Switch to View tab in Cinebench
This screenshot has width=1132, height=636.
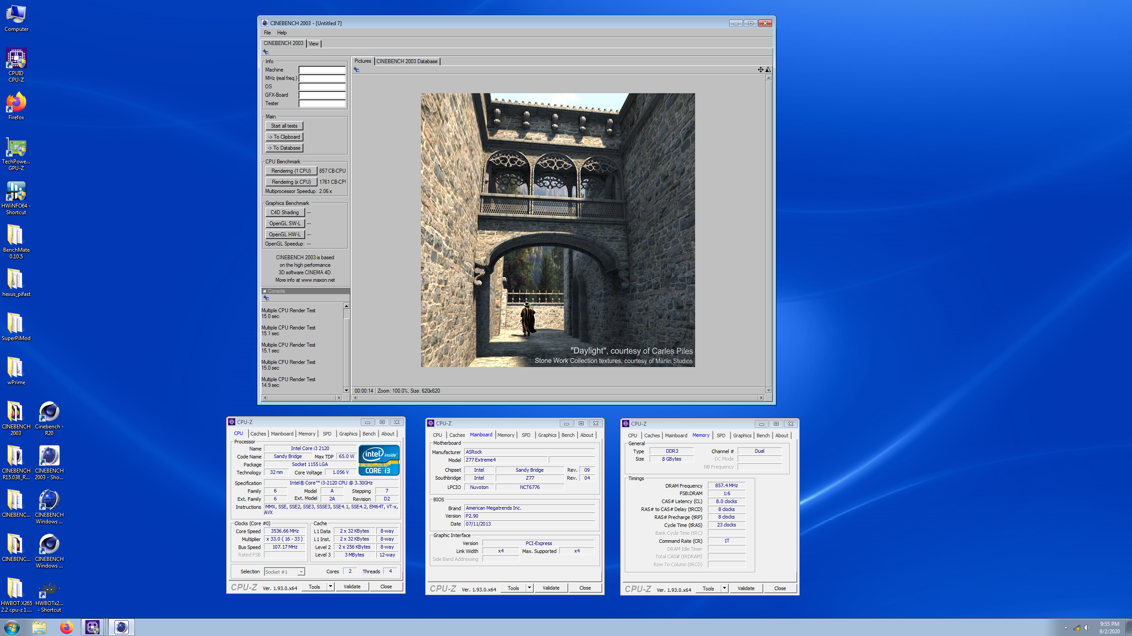pyautogui.click(x=314, y=44)
